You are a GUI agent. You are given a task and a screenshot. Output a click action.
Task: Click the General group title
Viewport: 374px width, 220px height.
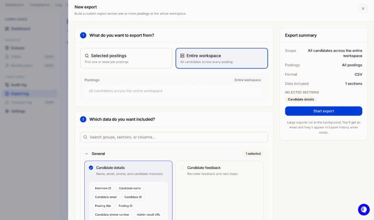98,154
